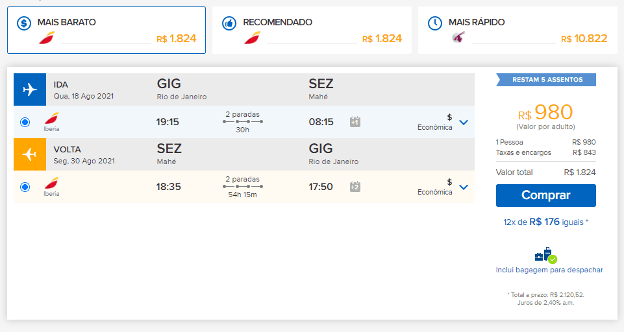Click the orange return airplane icon beside VOLTA

click(x=30, y=154)
